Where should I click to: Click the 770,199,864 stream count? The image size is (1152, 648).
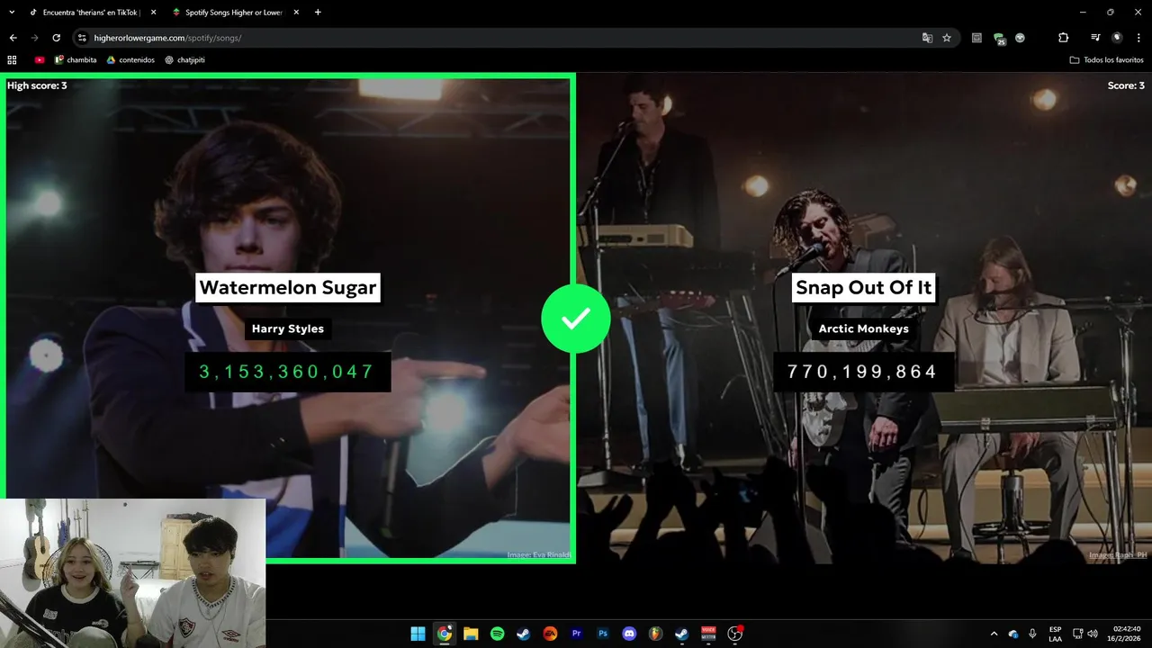click(862, 372)
